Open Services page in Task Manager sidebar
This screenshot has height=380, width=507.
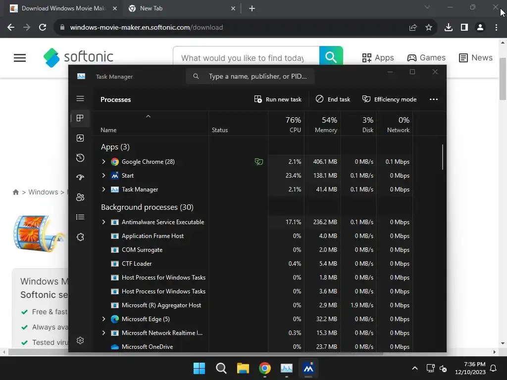80,237
